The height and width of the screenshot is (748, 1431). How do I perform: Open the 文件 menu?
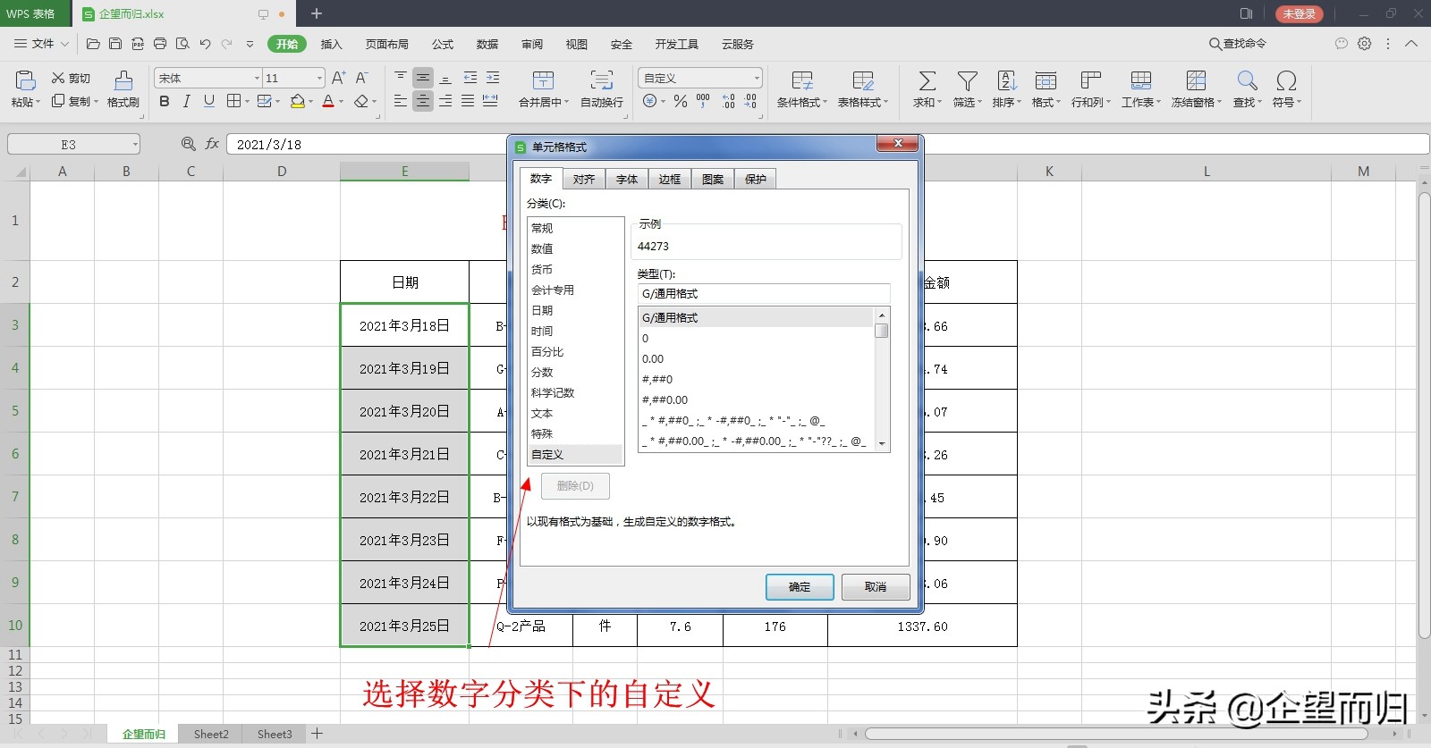click(x=42, y=44)
